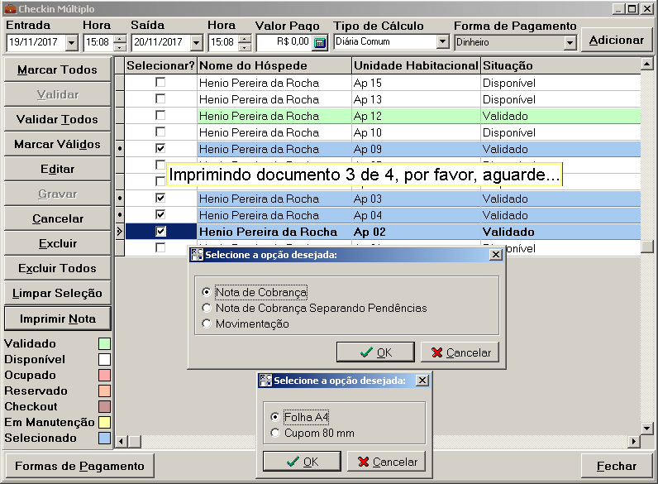Click the Reservado orange legend swatch
The image size is (658, 484).
tap(104, 391)
